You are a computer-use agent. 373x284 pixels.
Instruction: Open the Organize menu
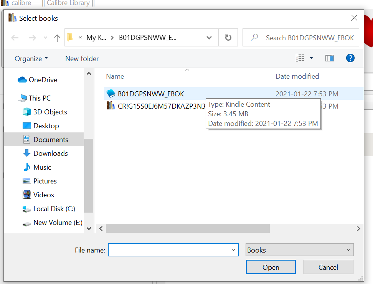point(31,58)
